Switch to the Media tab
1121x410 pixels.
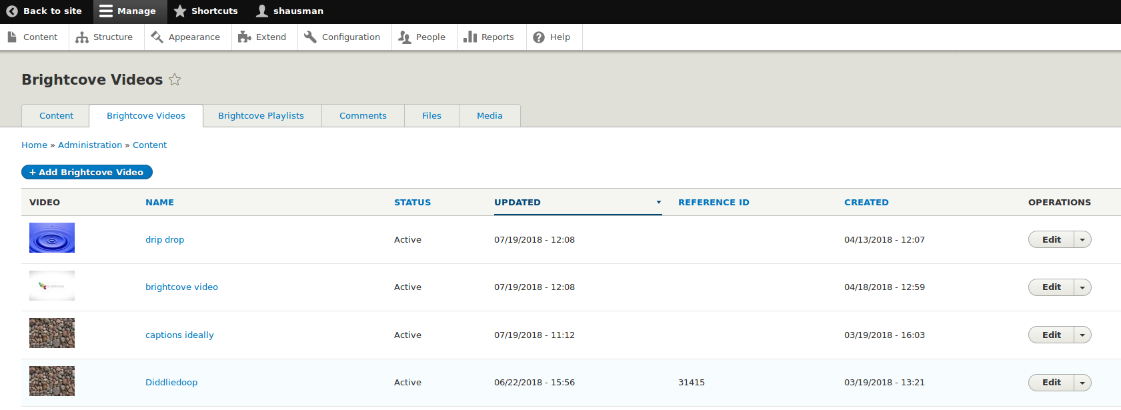click(x=489, y=116)
